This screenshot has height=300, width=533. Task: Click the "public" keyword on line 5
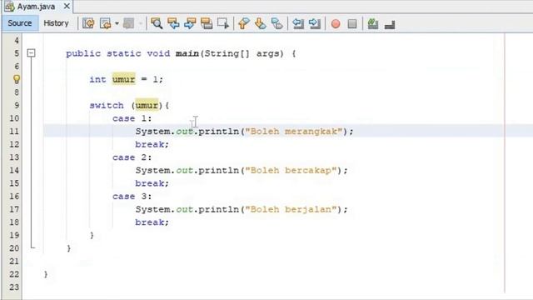83,53
